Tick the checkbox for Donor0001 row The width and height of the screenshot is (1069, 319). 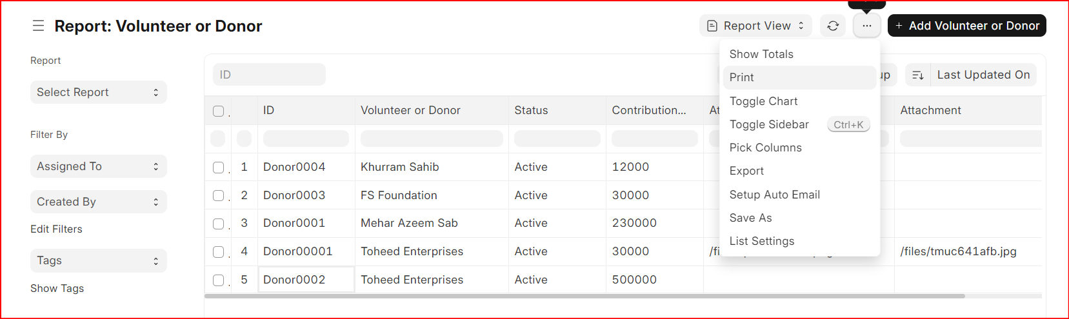(x=219, y=224)
